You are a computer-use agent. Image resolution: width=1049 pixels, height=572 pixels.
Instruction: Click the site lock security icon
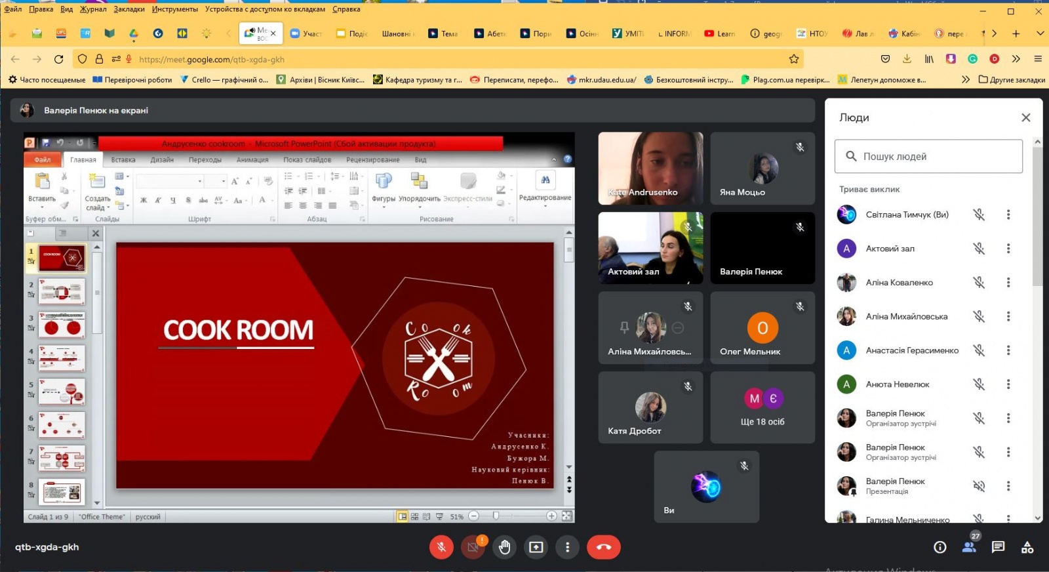99,59
